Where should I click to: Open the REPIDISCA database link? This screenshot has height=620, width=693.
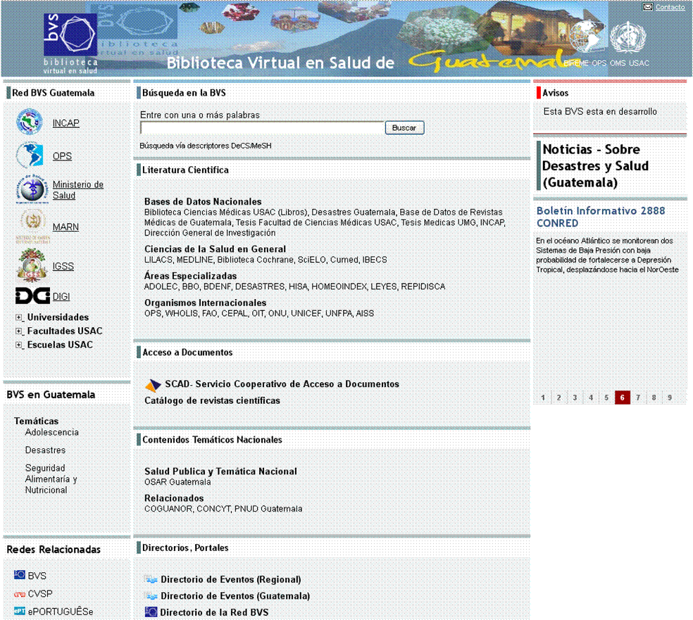[423, 286]
